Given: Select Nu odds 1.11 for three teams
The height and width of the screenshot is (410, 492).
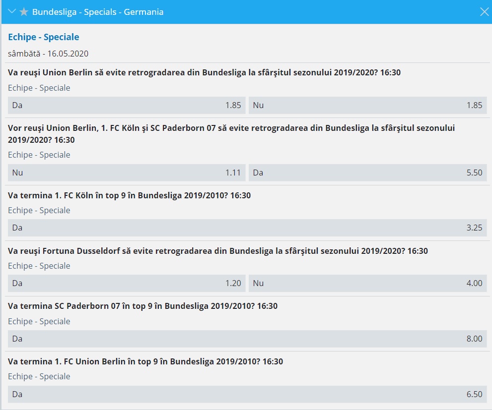Looking at the screenshot, I should pyautogui.click(x=127, y=173).
